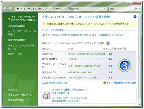Image resolution: width=144 pixels, height=109 pixels.
Task: Click the yellow warning triangle icon
Action: coord(44,35)
